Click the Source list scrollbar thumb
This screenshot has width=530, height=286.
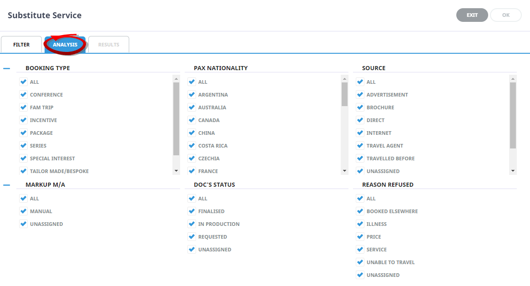point(513,115)
